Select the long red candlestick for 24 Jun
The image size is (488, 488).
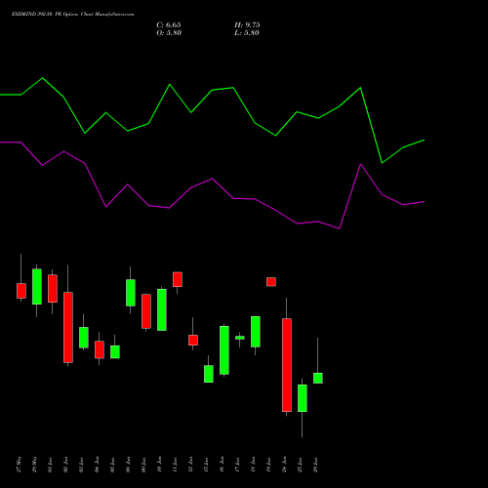click(x=287, y=365)
